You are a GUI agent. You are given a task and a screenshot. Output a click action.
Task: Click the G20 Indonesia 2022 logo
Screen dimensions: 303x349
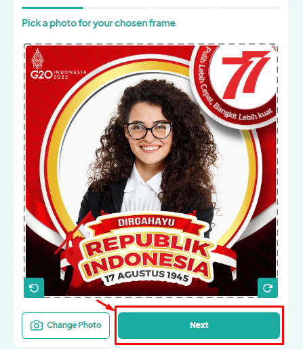point(58,64)
